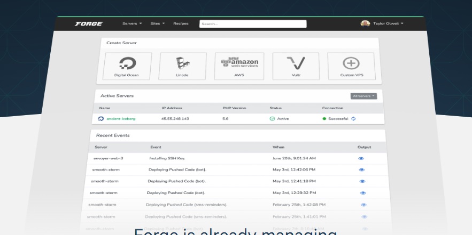
Task: Click Create Server panel heading
Action: tap(121, 43)
